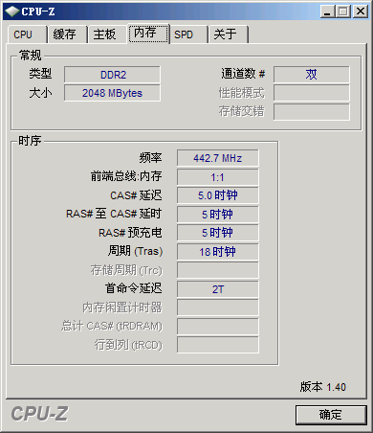Switch to the SPD tab
373x433 pixels.
pos(188,34)
